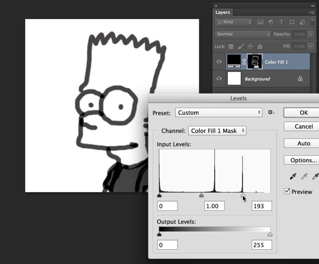Click the Options... button
319x264 pixels.
coord(301,160)
